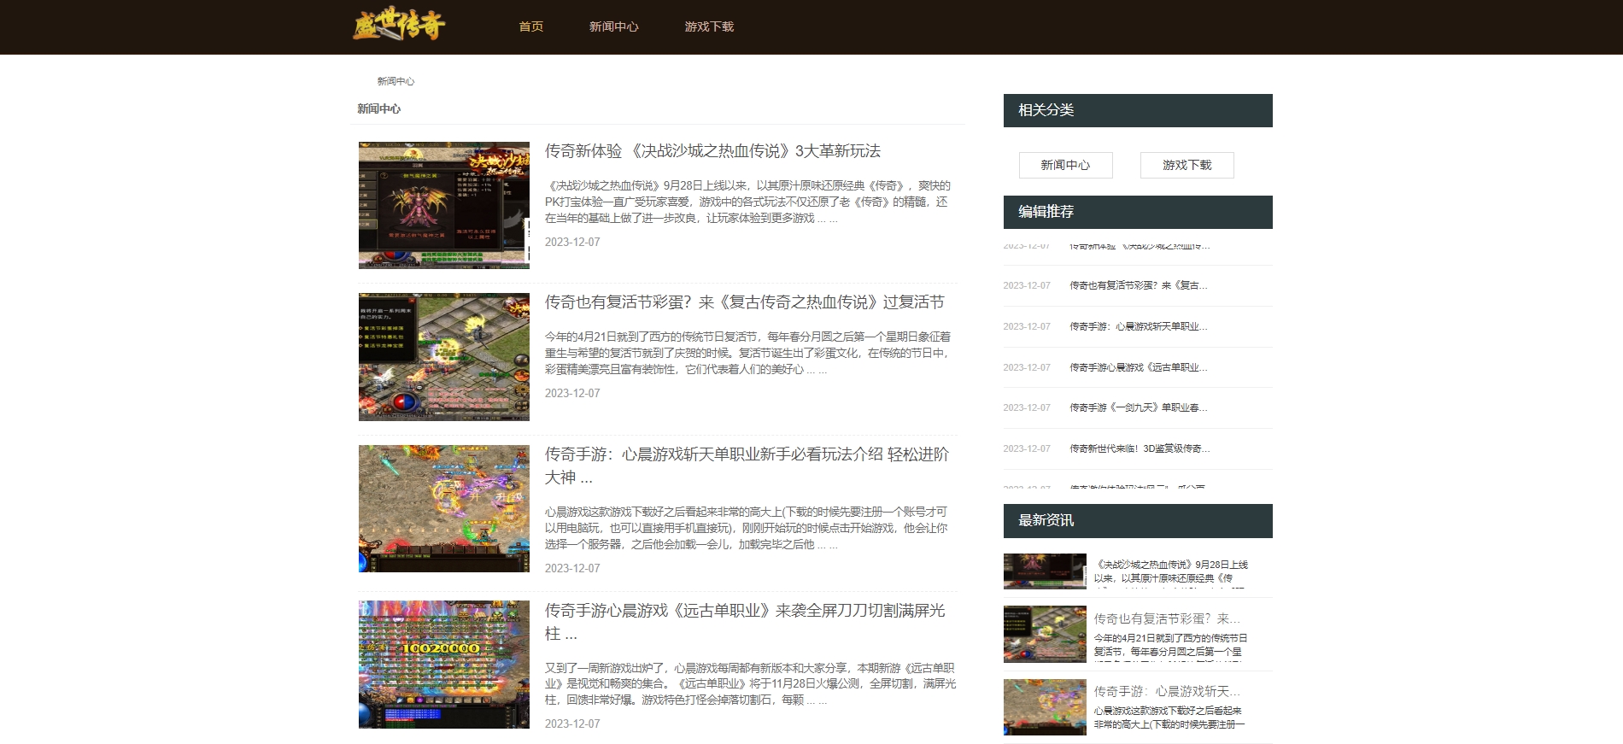Open thumbnail of 复活节彩蛋 article

click(x=444, y=357)
